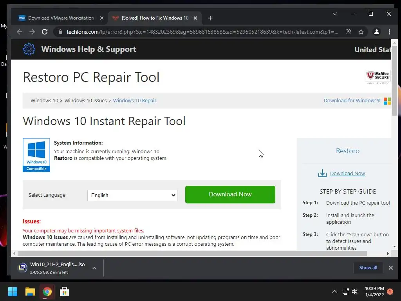
Task: Open Windows 10 Issues breadcrumb
Action: (x=85, y=101)
